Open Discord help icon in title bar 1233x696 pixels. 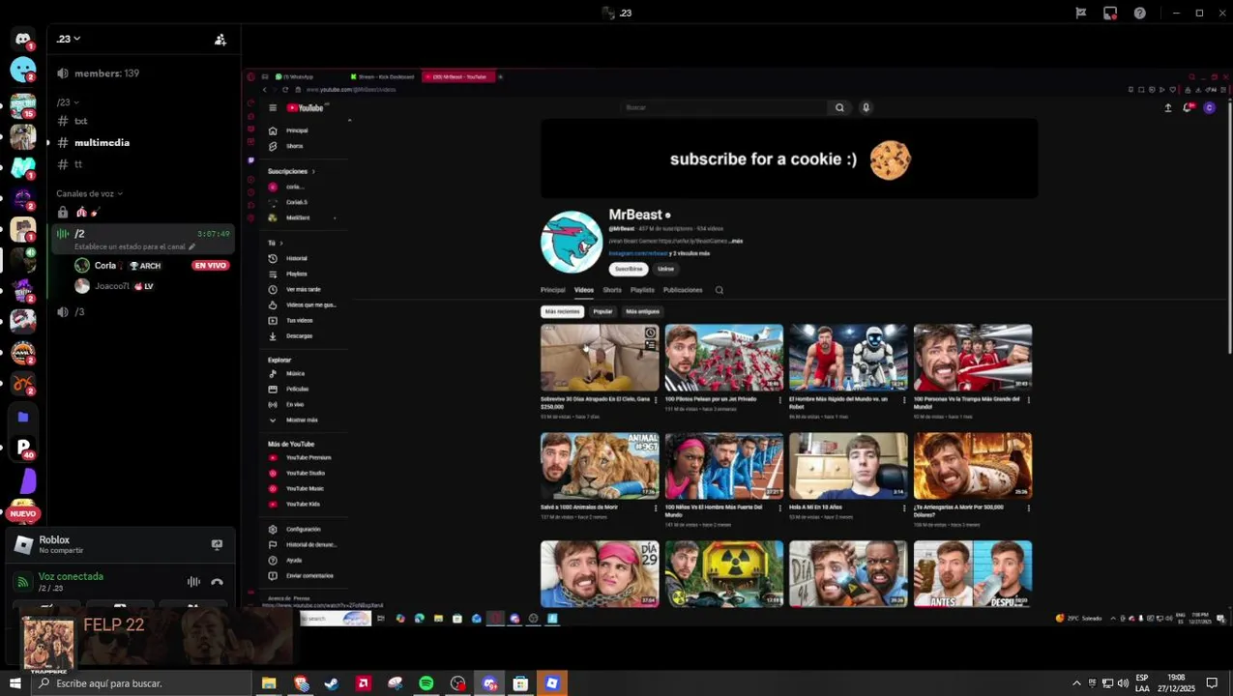point(1139,13)
